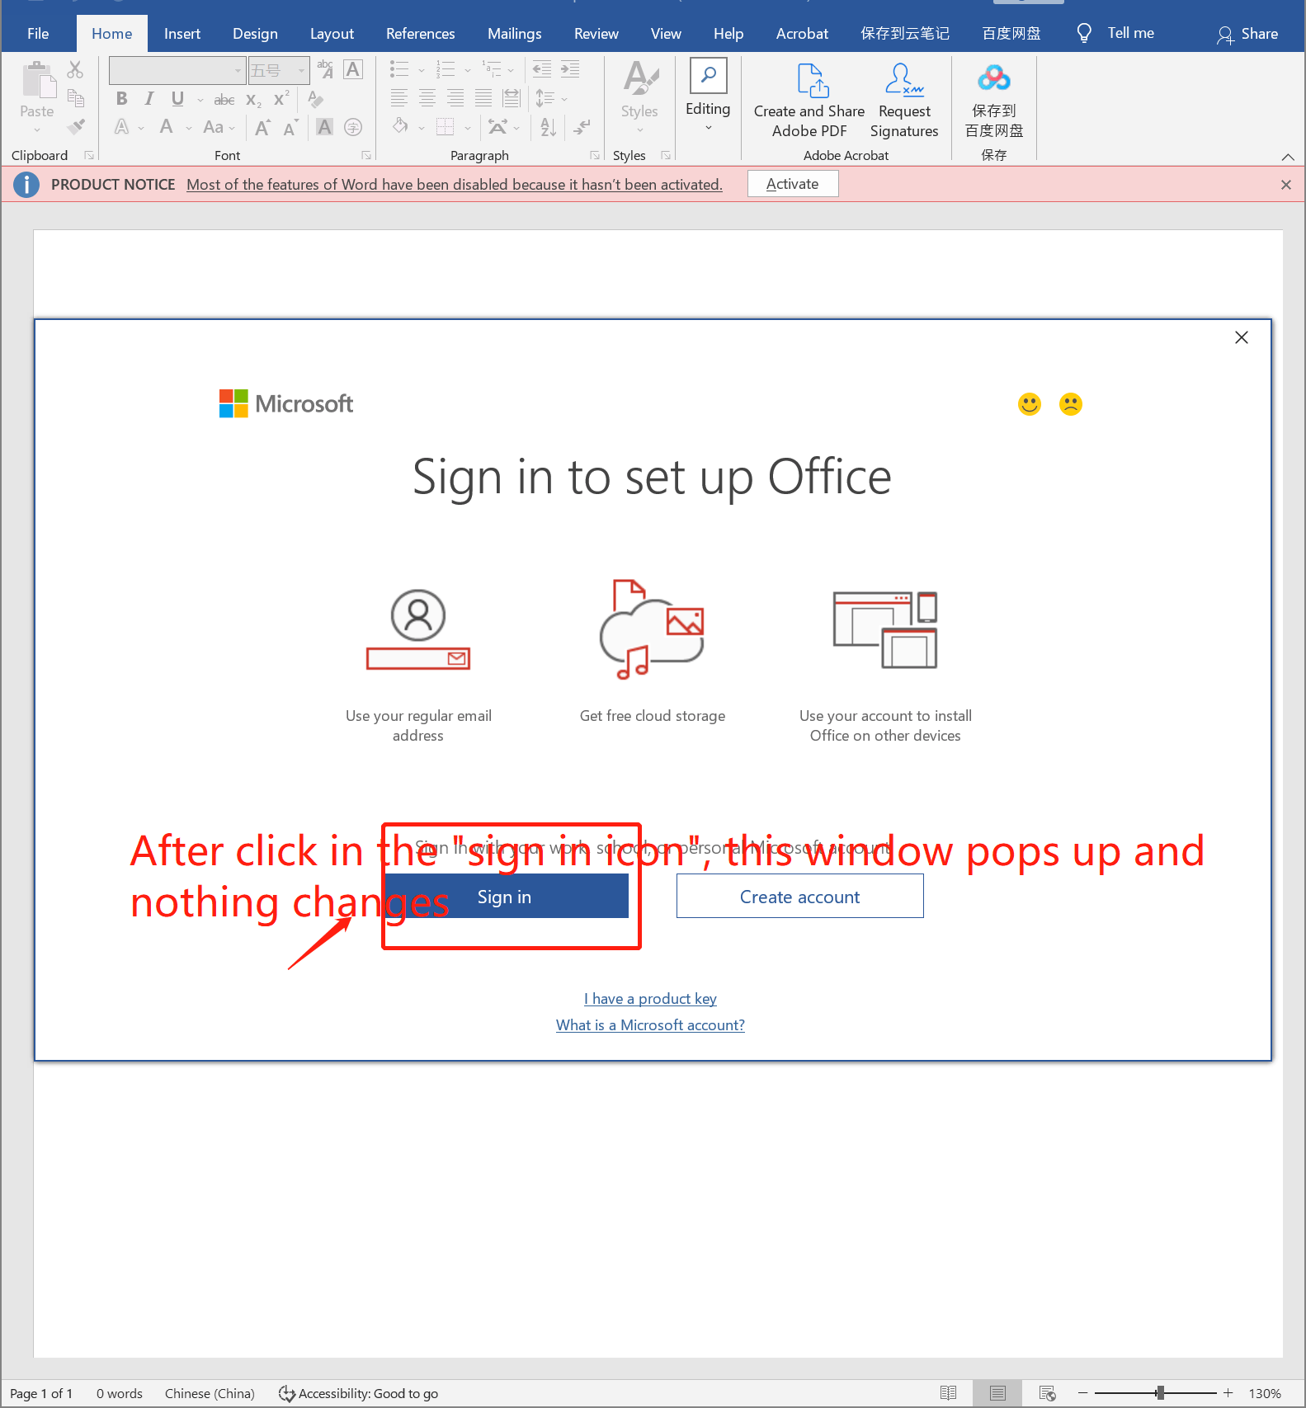Switch to the Insert tab

click(x=182, y=33)
